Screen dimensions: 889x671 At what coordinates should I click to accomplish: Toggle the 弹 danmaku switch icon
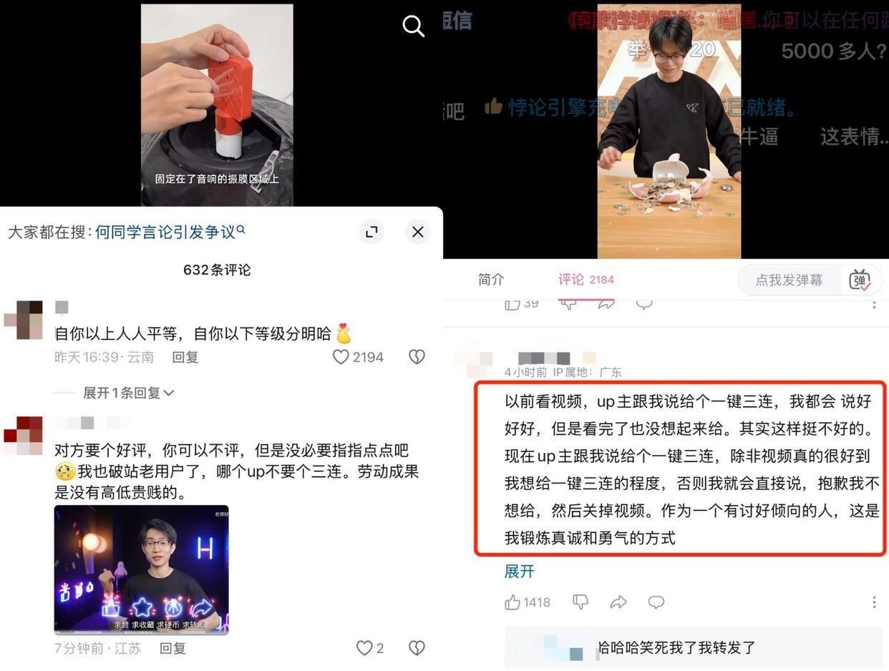tap(860, 280)
